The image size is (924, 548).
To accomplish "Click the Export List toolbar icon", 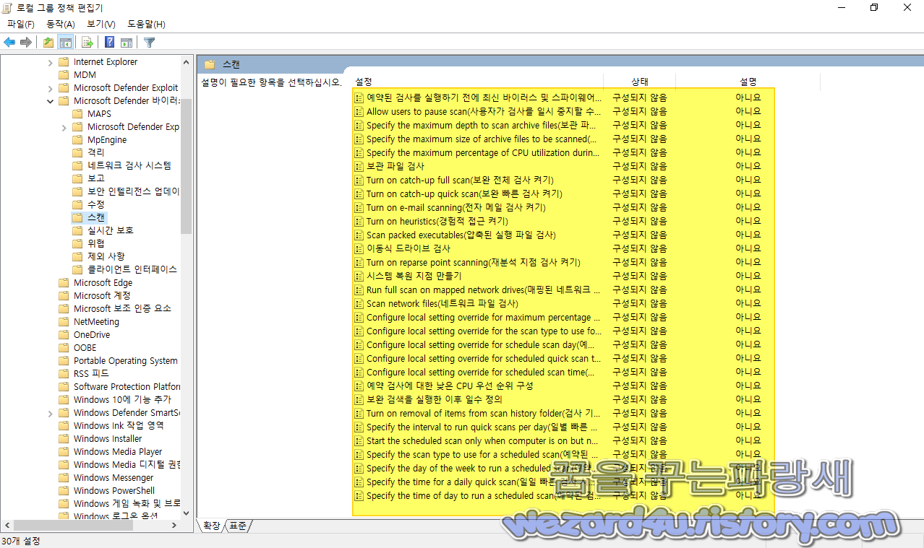I will [87, 43].
